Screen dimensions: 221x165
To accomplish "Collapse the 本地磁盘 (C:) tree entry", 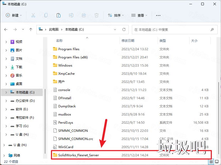I will 6,92.
